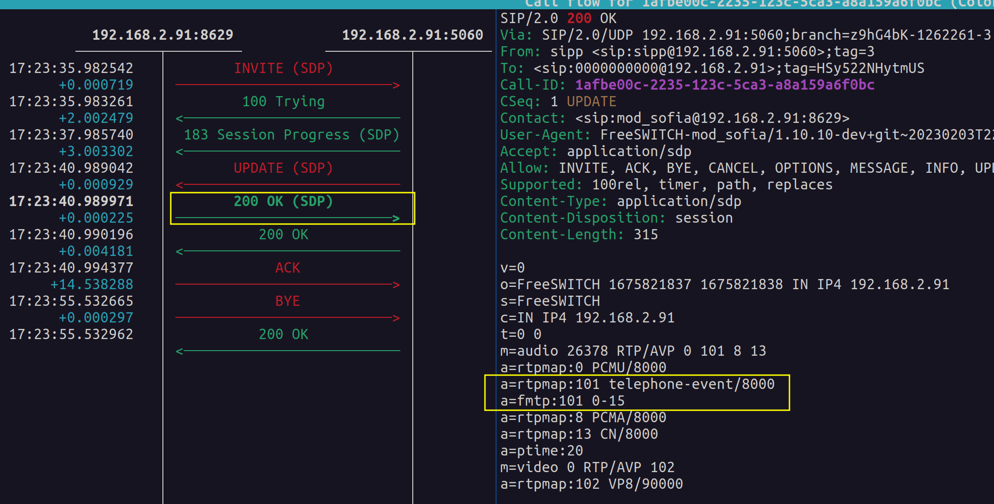Click the 192.168.2.91:5060 endpoint header
The width and height of the screenshot is (994, 504).
coord(412,34)
